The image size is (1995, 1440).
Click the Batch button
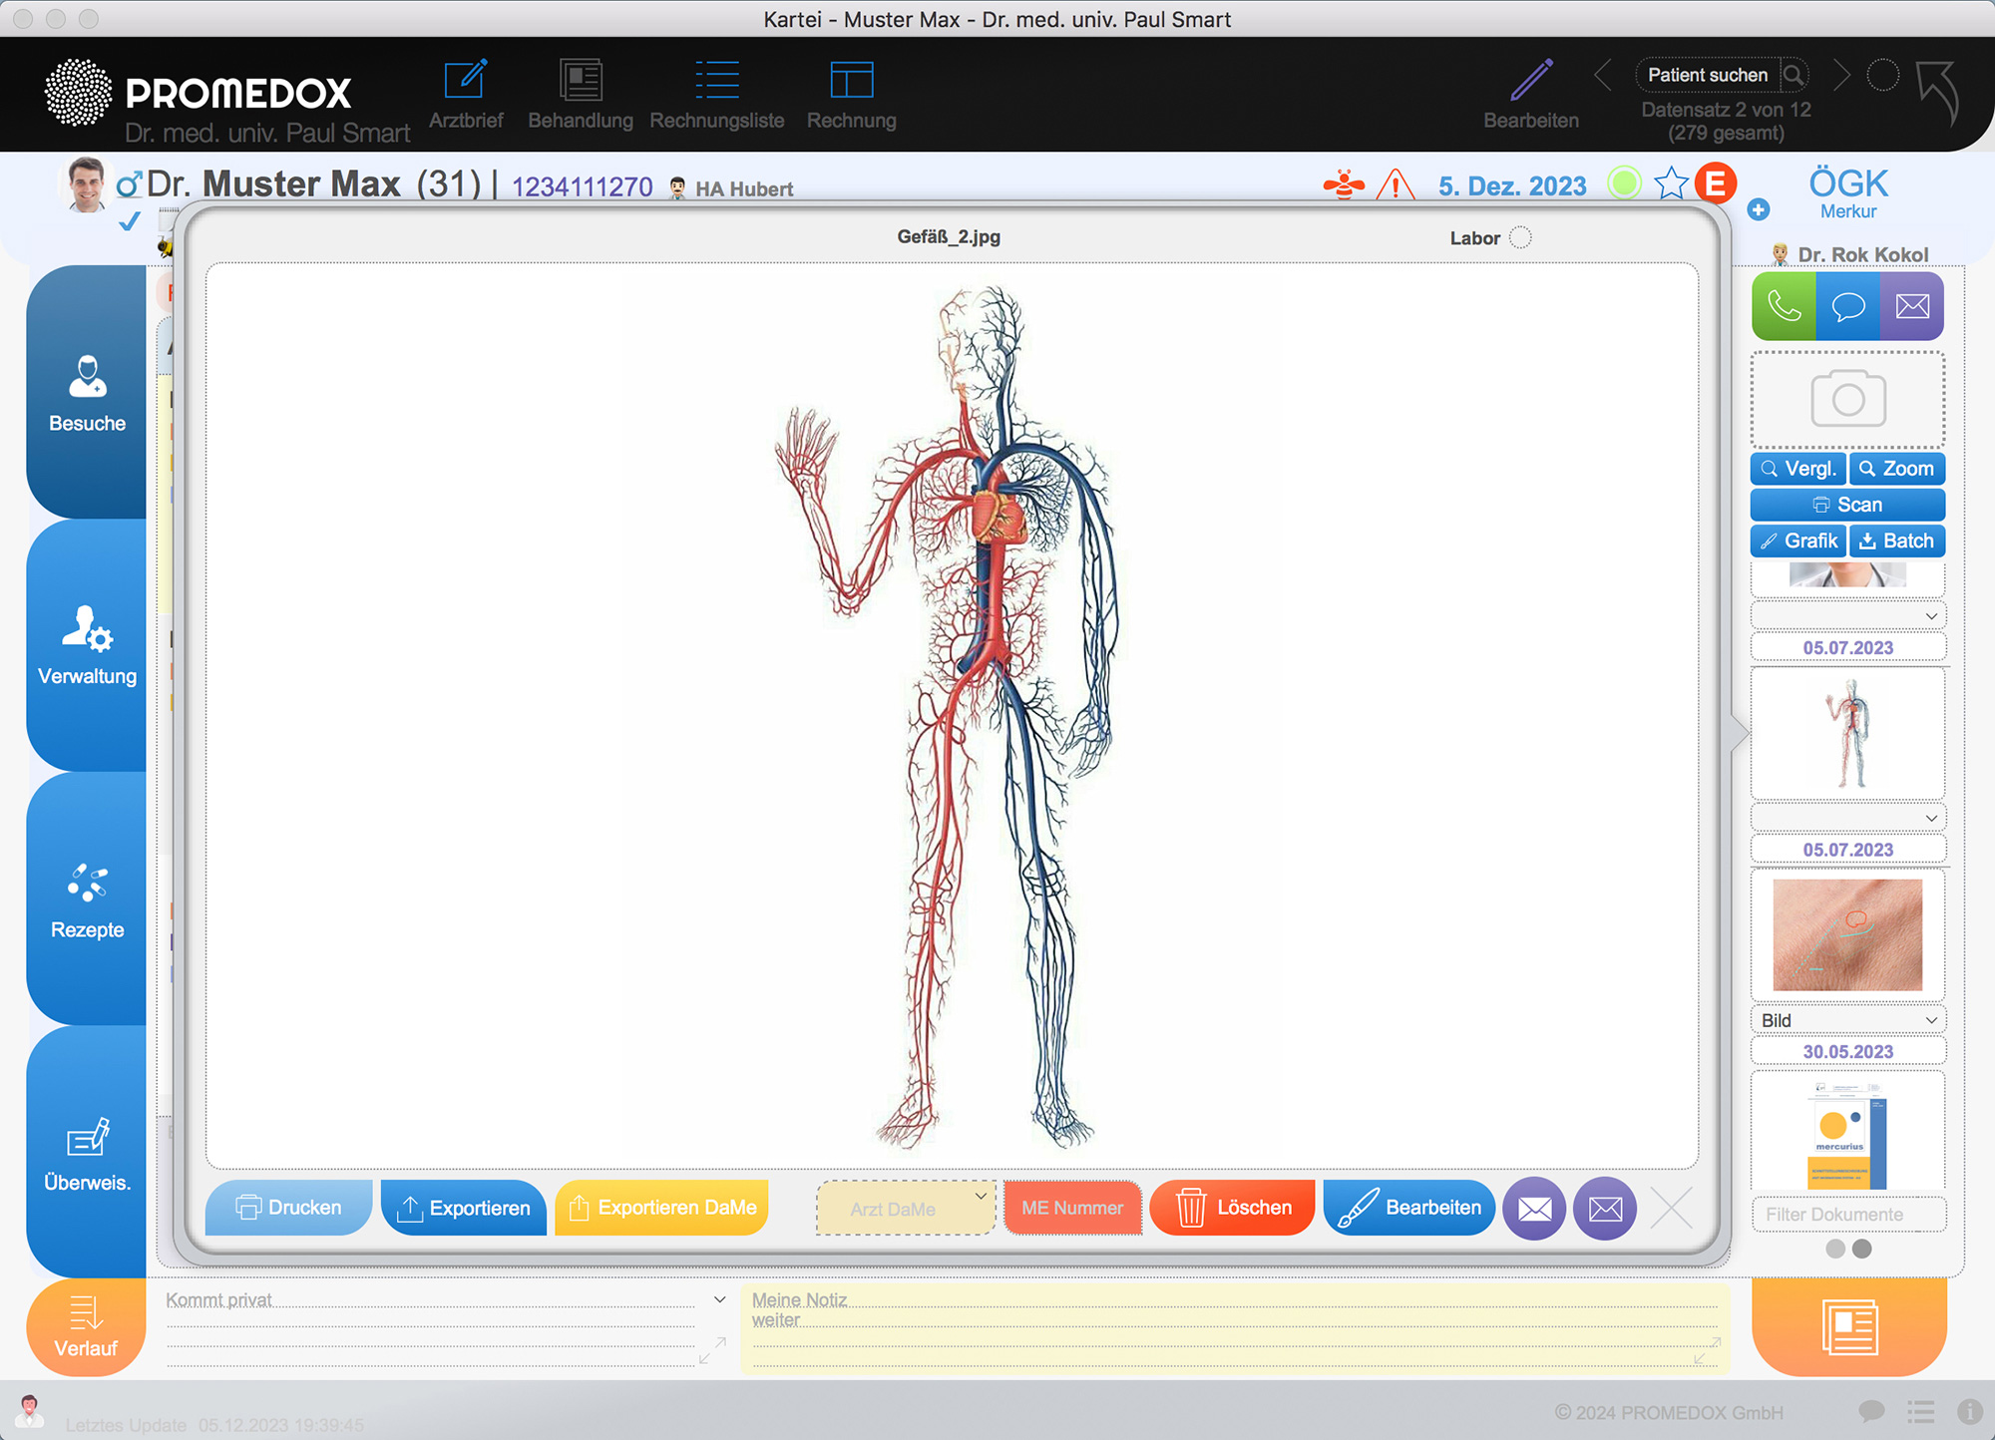click(x=1897, y=540)
